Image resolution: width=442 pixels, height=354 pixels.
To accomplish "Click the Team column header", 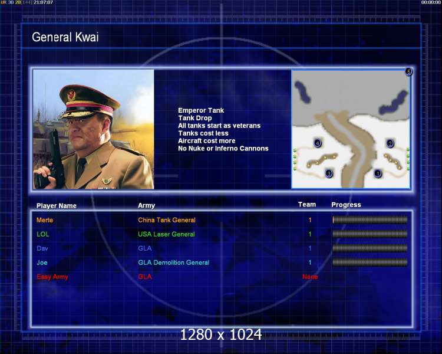I will pyautogui.click(x=307, y=204).
